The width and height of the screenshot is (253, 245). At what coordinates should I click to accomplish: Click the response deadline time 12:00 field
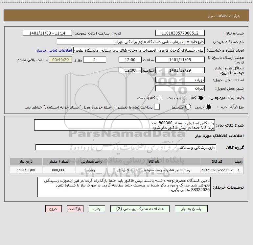click(130, 60)
